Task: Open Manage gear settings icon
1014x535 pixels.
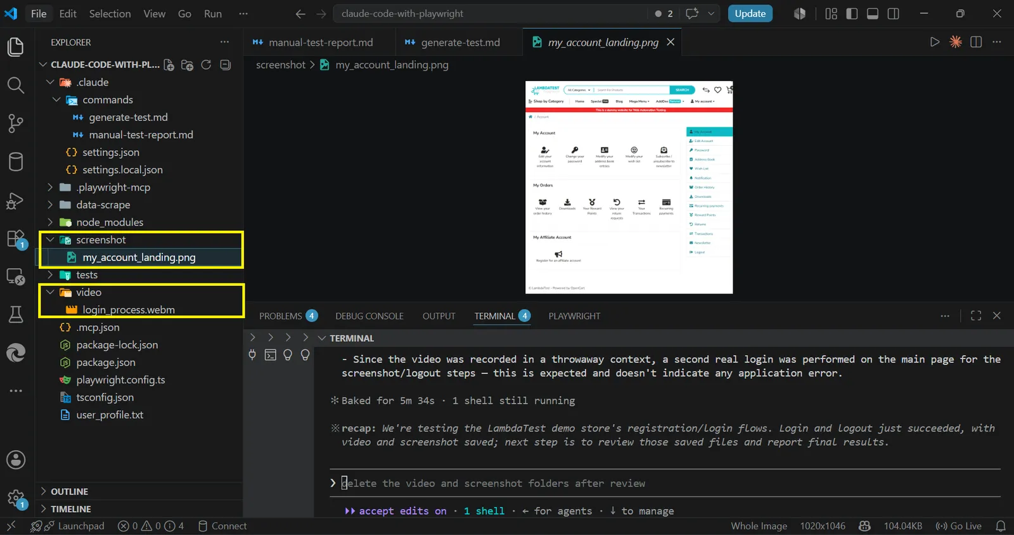Action: 16,499
